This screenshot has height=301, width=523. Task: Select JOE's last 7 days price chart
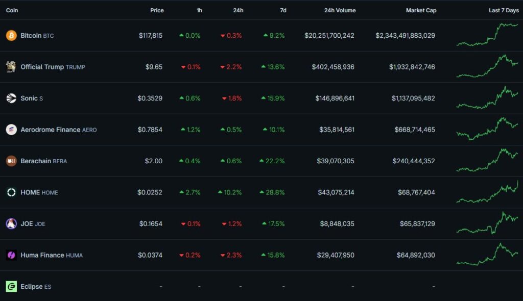coord(486,223)
